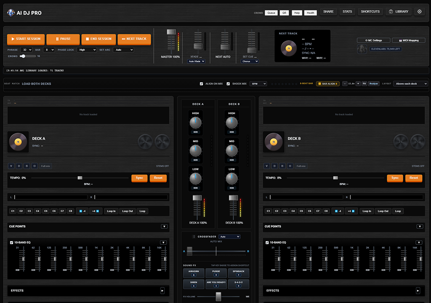Click the minus zoom button near 15.0x

(345, 84)
